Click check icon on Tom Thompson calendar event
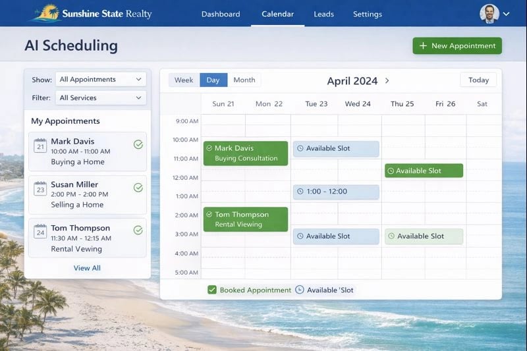 coord(209,214)
